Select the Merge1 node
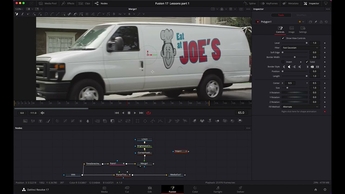This screenshot has width=345, height=194. pos(144,164)
